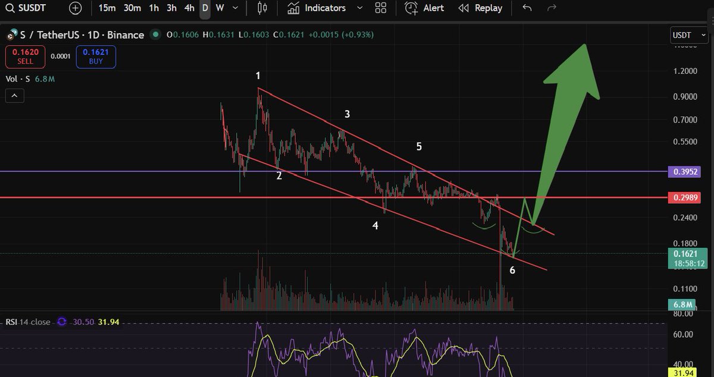Open the indicator templates grid icon
The width and height of the screenshot is (714, 377).
(x=381, y=8)
